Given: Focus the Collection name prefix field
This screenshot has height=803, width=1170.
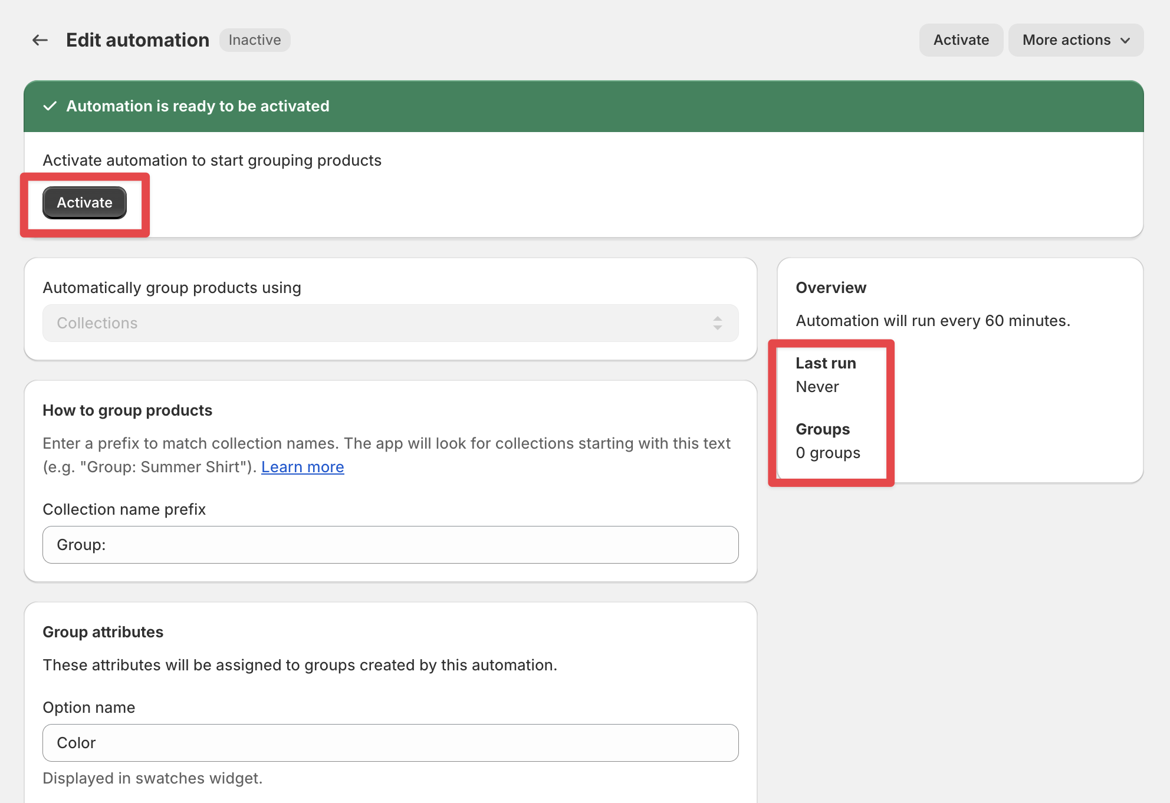Looking at the screenshot, I should pos(390,545).
